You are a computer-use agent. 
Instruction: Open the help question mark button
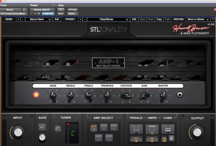(x=213, y=19)
